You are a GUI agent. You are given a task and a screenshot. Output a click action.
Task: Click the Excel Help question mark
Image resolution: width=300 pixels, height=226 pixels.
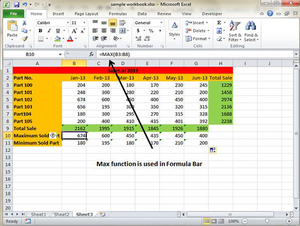point(270,13)
